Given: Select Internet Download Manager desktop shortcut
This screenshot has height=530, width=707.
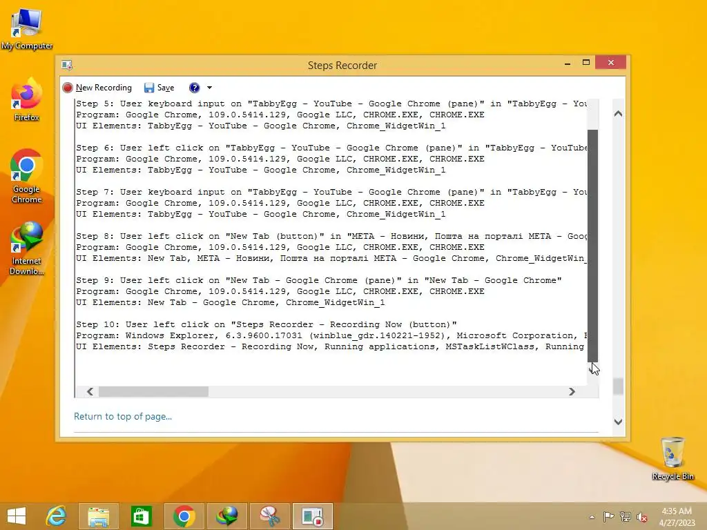Looking at the screenshot, I should [x=27, y=248].
